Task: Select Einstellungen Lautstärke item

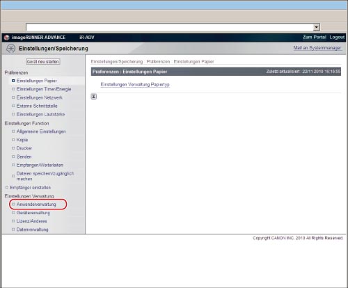Action: [40, 114]
